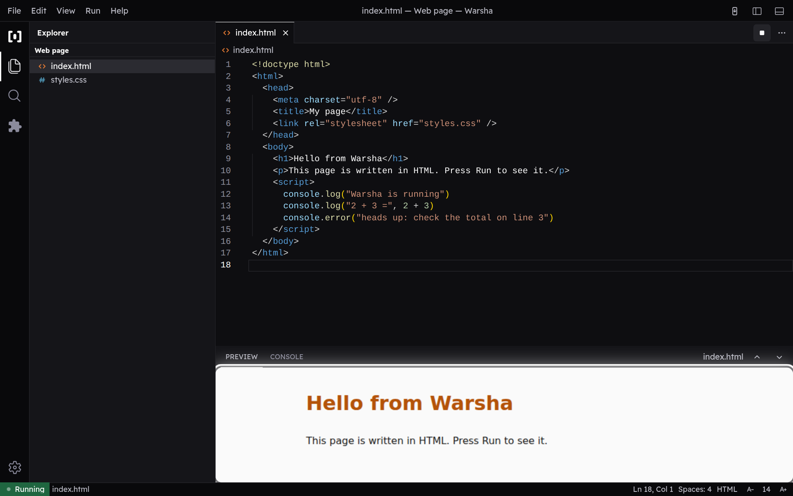The width and height of the screenshot is (793, 496).
Task: Click the Hello from Warsha preview heading
Action: point(409,403)
